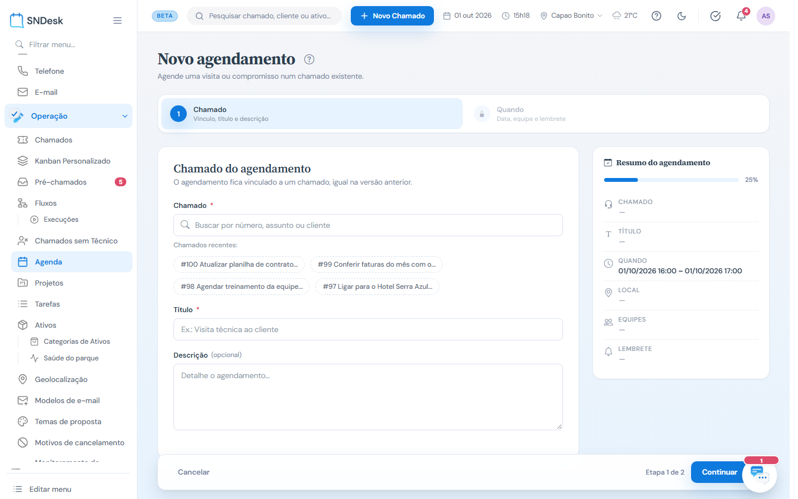This screenshot has width=798, height=499.
Task: Open the chat support bubble
Action: (x=759, y=475)
